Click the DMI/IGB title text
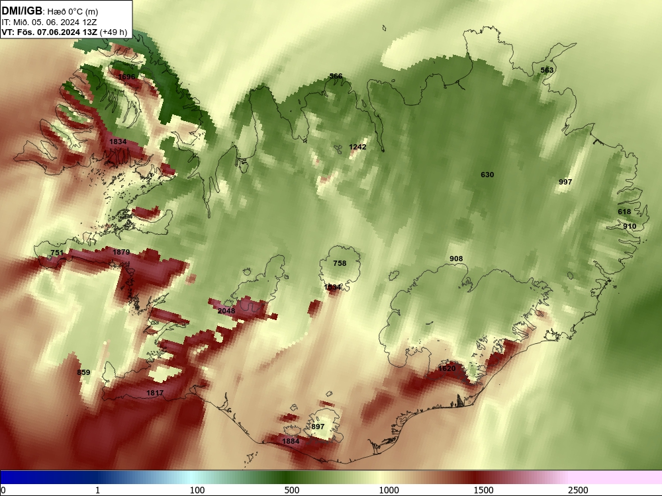 [22, 11]
